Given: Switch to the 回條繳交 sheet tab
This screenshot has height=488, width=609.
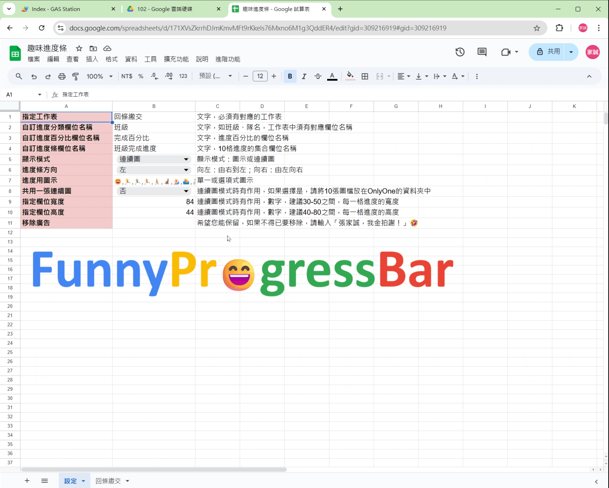Looking at the screenshot, I should pyautogui.click(x=108, y=481).
